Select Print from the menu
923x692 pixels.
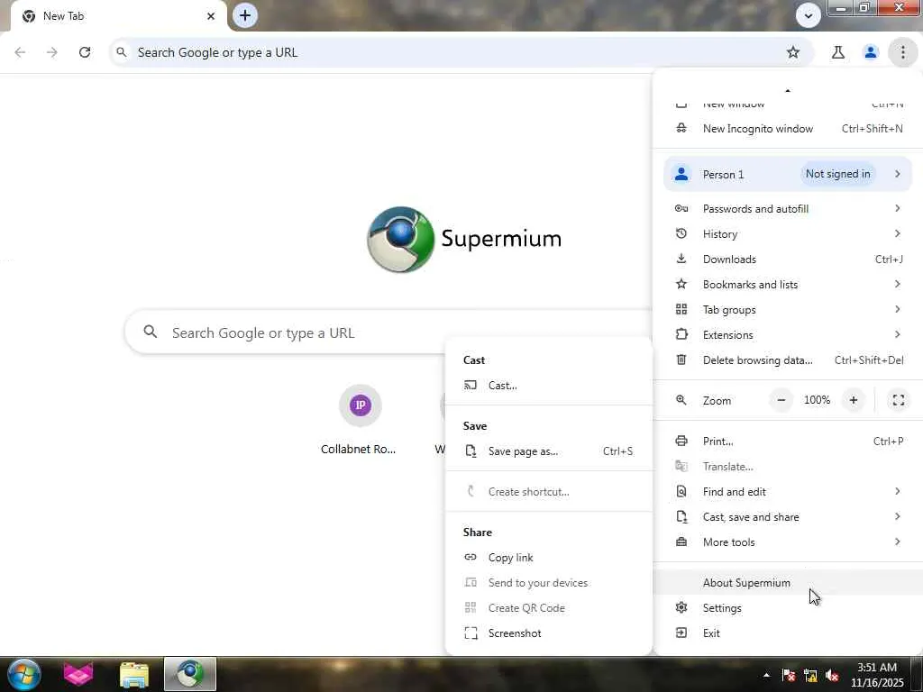(x=788, y=441)
